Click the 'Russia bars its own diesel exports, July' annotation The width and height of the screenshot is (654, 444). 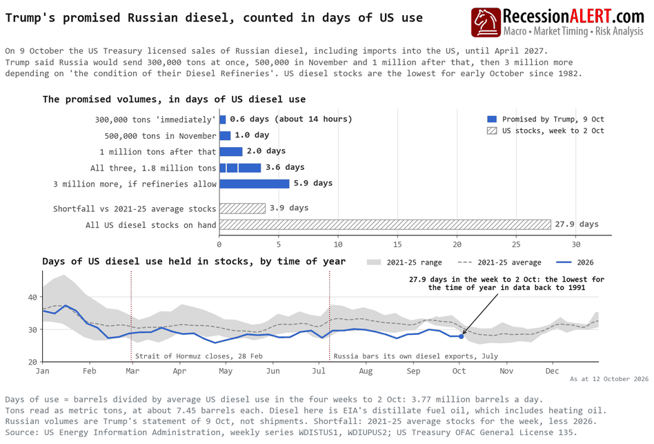[416, 356]
